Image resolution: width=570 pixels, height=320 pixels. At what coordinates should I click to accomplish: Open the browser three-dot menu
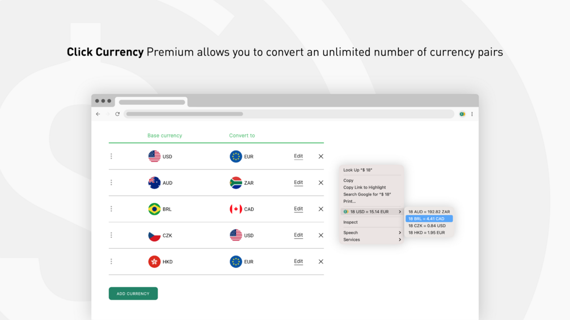pos(472,114)
